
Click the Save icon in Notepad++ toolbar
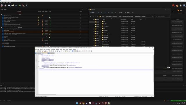coord(39,51)
